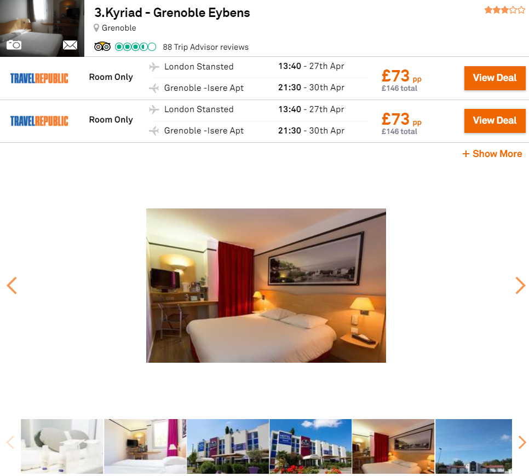Click the TripAdvisor rating bubbles
Image resolution: width=529 pixels, height=476 pixels.
tap(135, 47)
